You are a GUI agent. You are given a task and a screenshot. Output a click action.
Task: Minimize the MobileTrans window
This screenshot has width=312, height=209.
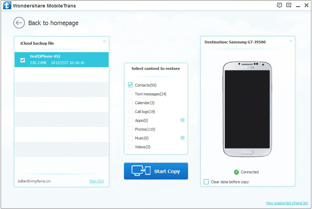298,6
